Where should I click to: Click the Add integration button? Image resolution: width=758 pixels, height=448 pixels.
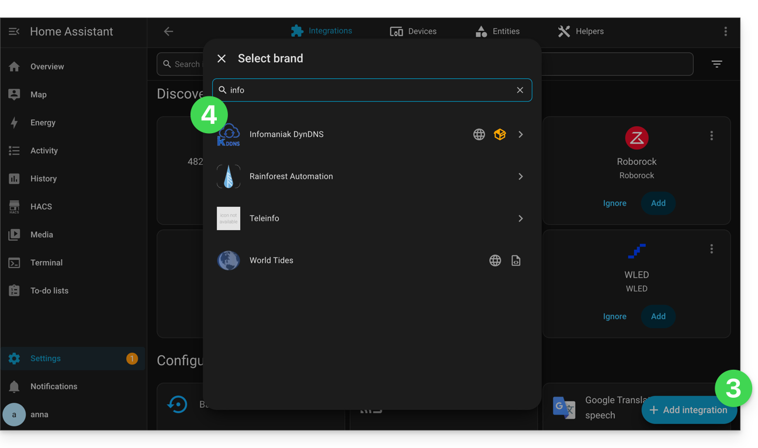point(688,410)
